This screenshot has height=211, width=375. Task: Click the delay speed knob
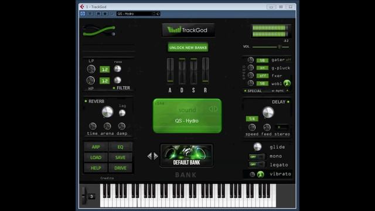252,127
